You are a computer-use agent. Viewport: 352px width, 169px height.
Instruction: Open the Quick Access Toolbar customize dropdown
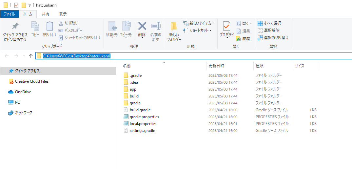click(x=29, y=5)
